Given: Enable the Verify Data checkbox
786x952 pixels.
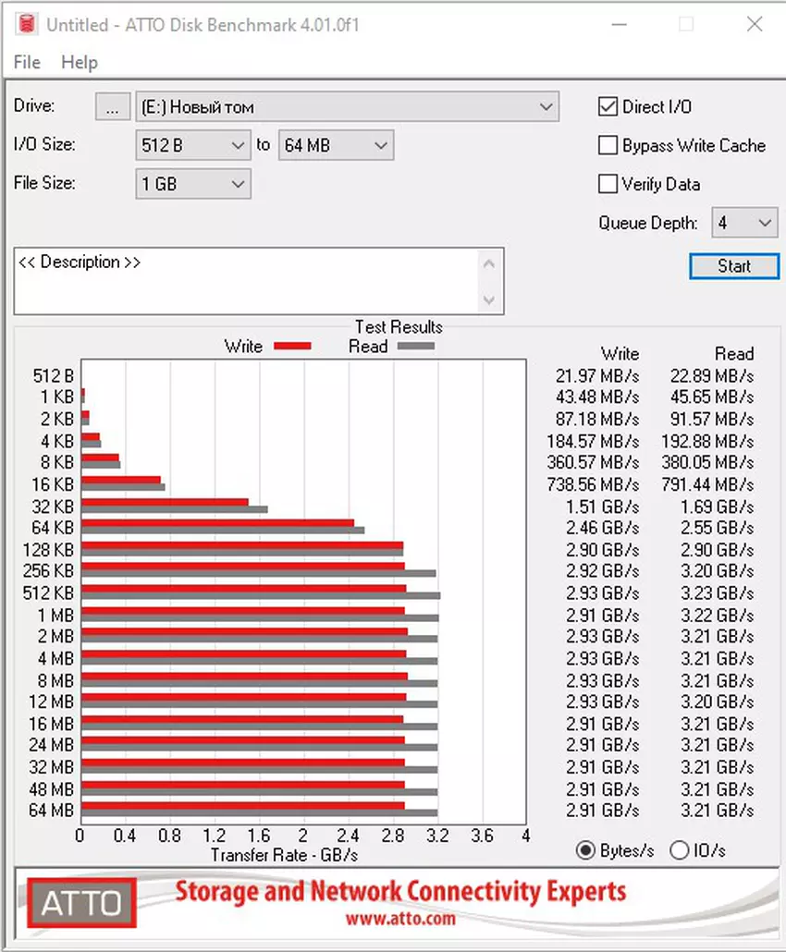Looking at the screenshot, I should pyautogui.click(x=608, y=184).
